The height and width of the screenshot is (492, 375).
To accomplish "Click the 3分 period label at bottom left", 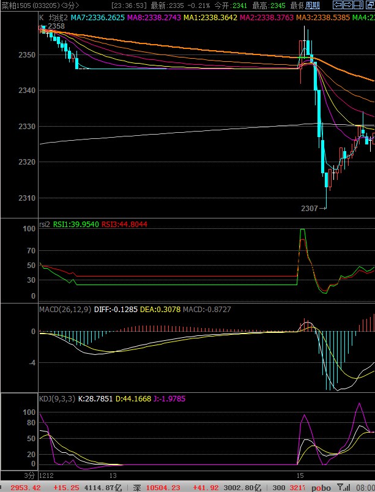I will click(x=29, y=475).
